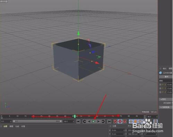Click the film-strip timeline icon at the row's right end
The width and height of the screenshot is (173, 137).
tap(155, 121)
